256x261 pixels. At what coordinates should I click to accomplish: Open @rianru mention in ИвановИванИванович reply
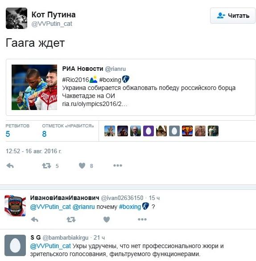[84, 207]
